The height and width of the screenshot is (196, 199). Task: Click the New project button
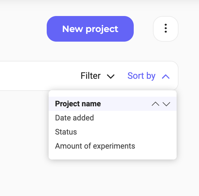90,29
